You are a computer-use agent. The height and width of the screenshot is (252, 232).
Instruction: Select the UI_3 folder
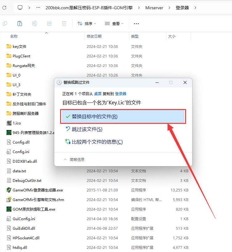[x=13, y=85]
